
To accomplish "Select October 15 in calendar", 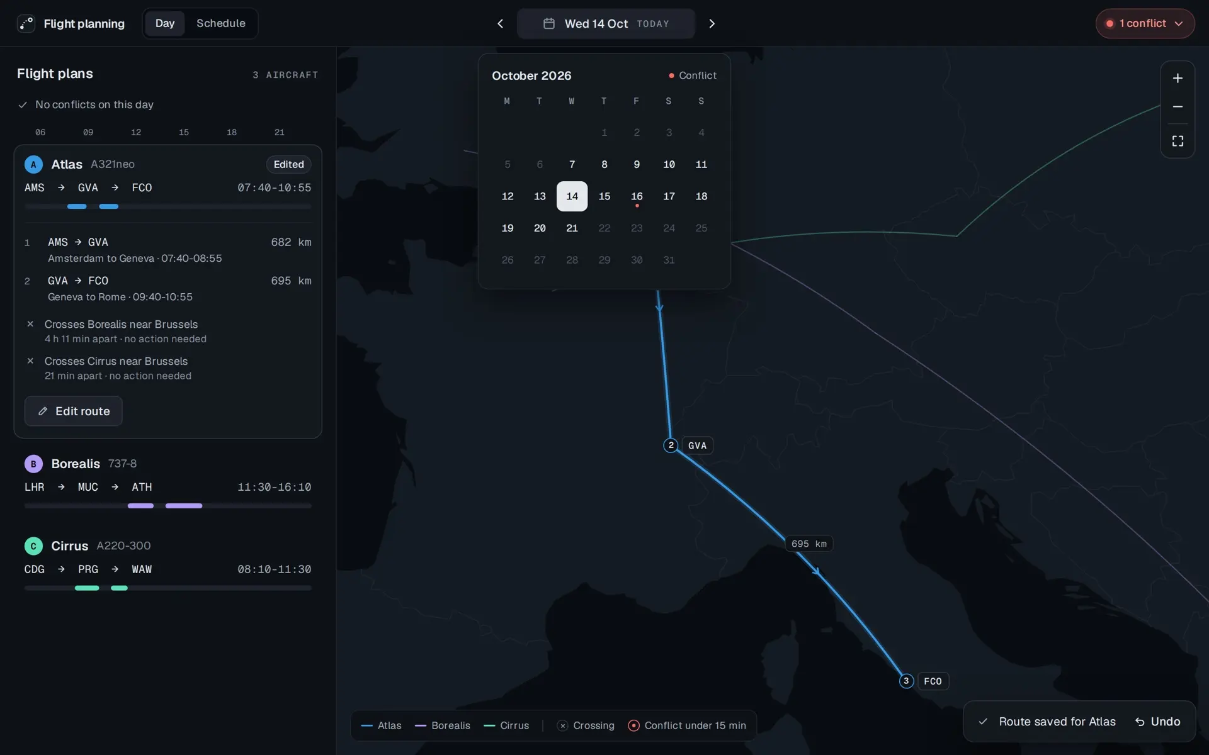I will (604, 196).
